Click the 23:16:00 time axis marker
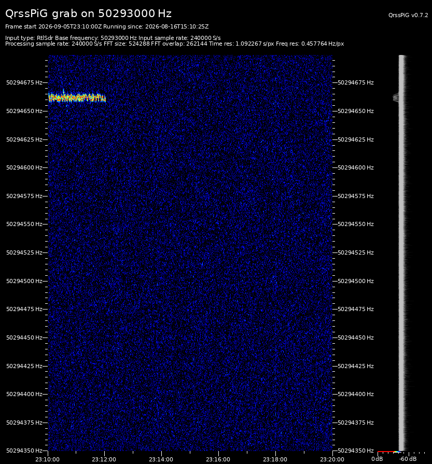The height and width of the screenshot is (464, 432). (218, 459)
